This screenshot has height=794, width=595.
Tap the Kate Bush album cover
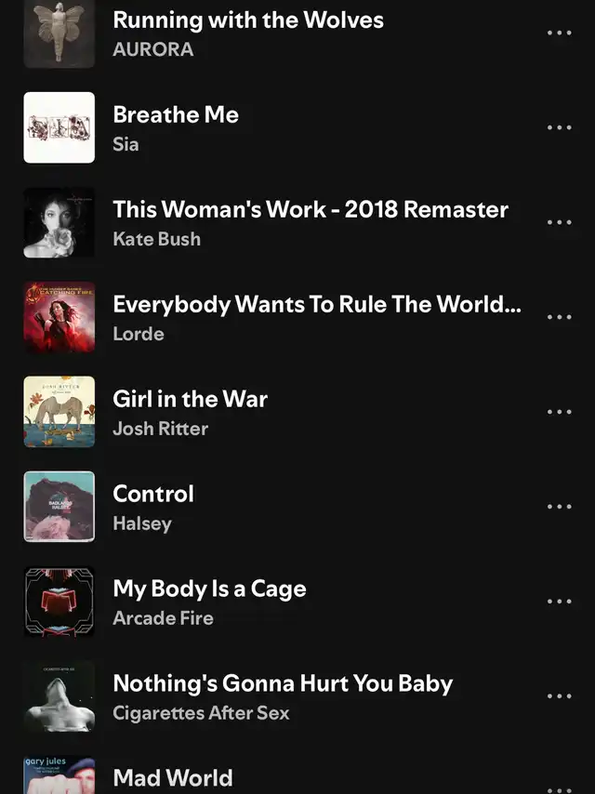point(59,222)
